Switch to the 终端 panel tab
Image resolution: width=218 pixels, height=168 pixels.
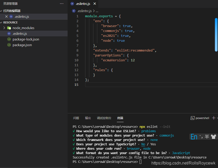(120, 118)
